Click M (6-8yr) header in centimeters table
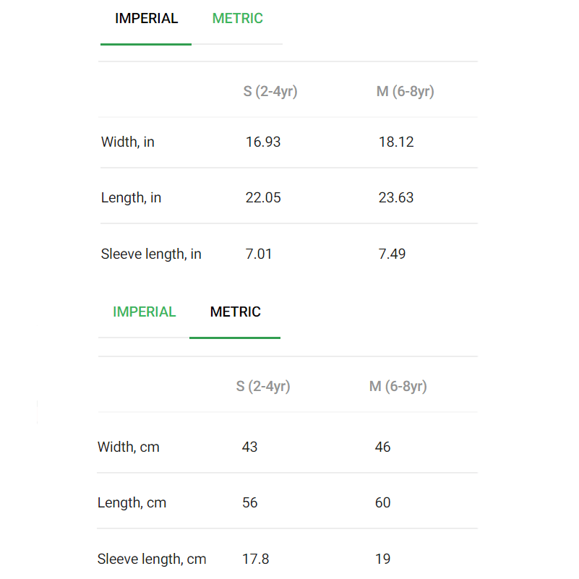This screenshot has width=579, height=579. point(398,387)
